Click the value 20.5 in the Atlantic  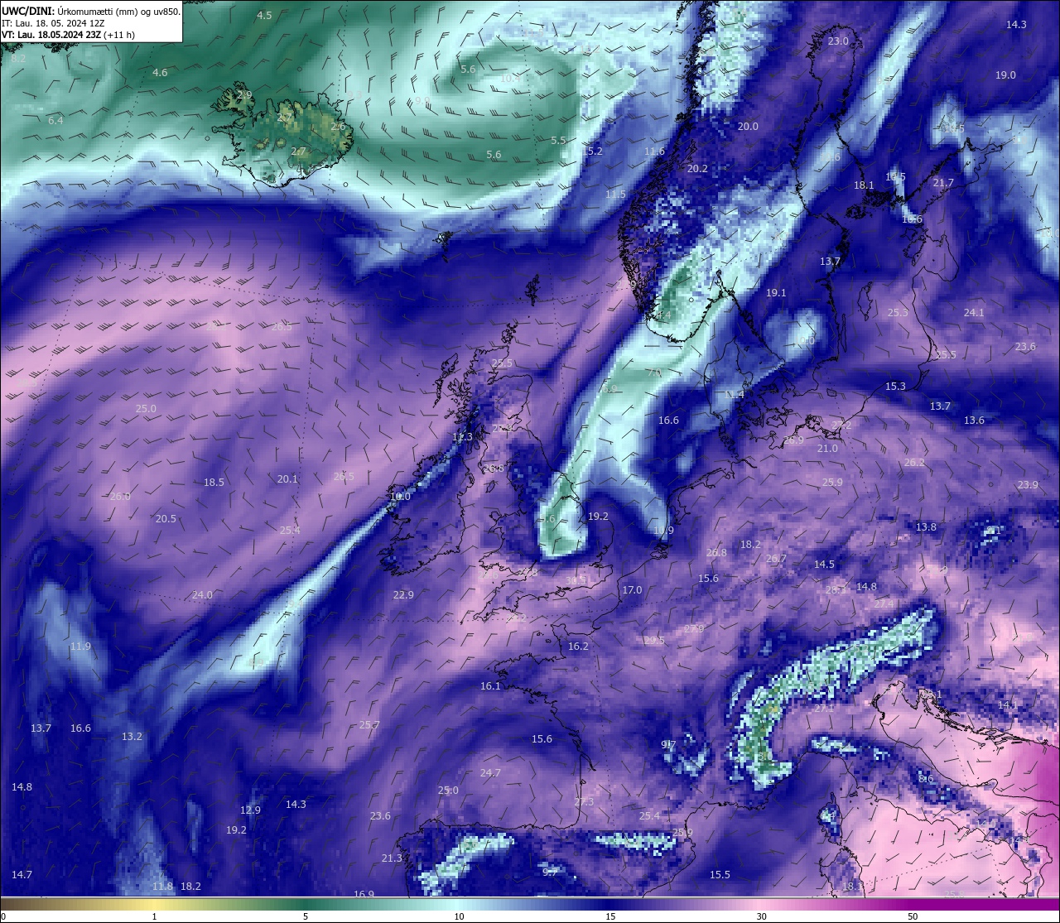[166, 519]
